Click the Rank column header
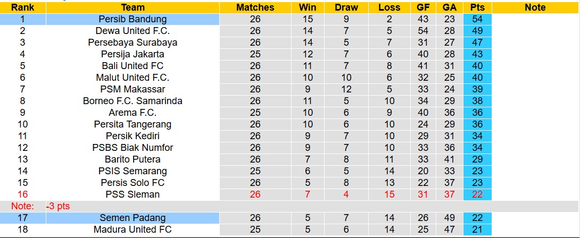Screen dimensions: 580x238 (22, 7)
